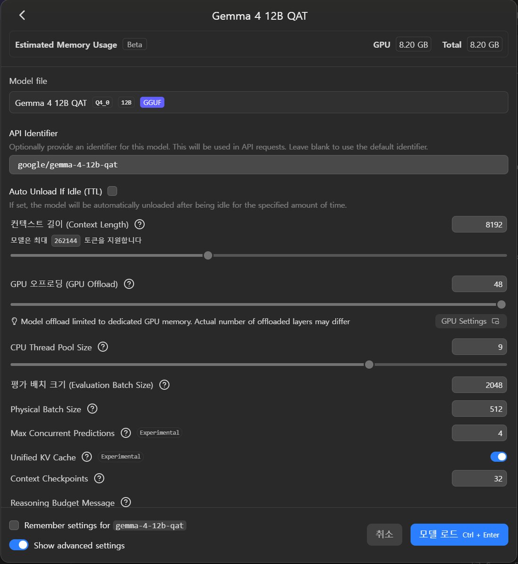Open help for Physical Batch Size
Screen dimensions: 518x564
pyautogui.click(x=92, y=409)
